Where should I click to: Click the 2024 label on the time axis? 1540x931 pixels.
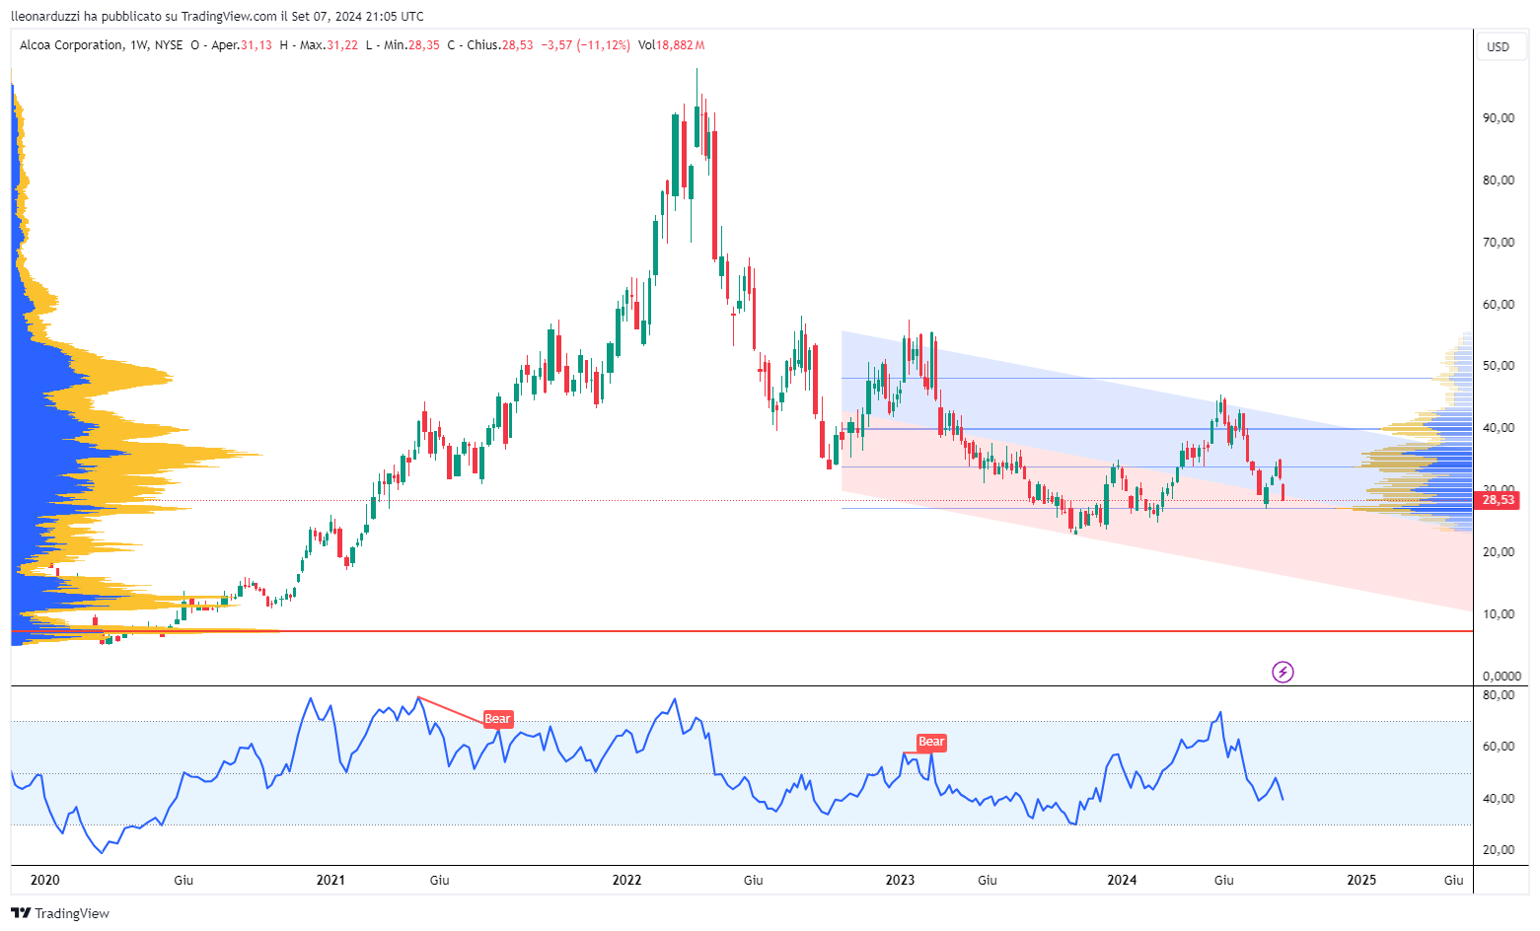click(1122, 881)
